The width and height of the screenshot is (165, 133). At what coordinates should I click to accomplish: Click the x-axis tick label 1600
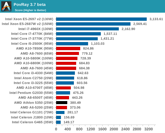pos(102,129)
